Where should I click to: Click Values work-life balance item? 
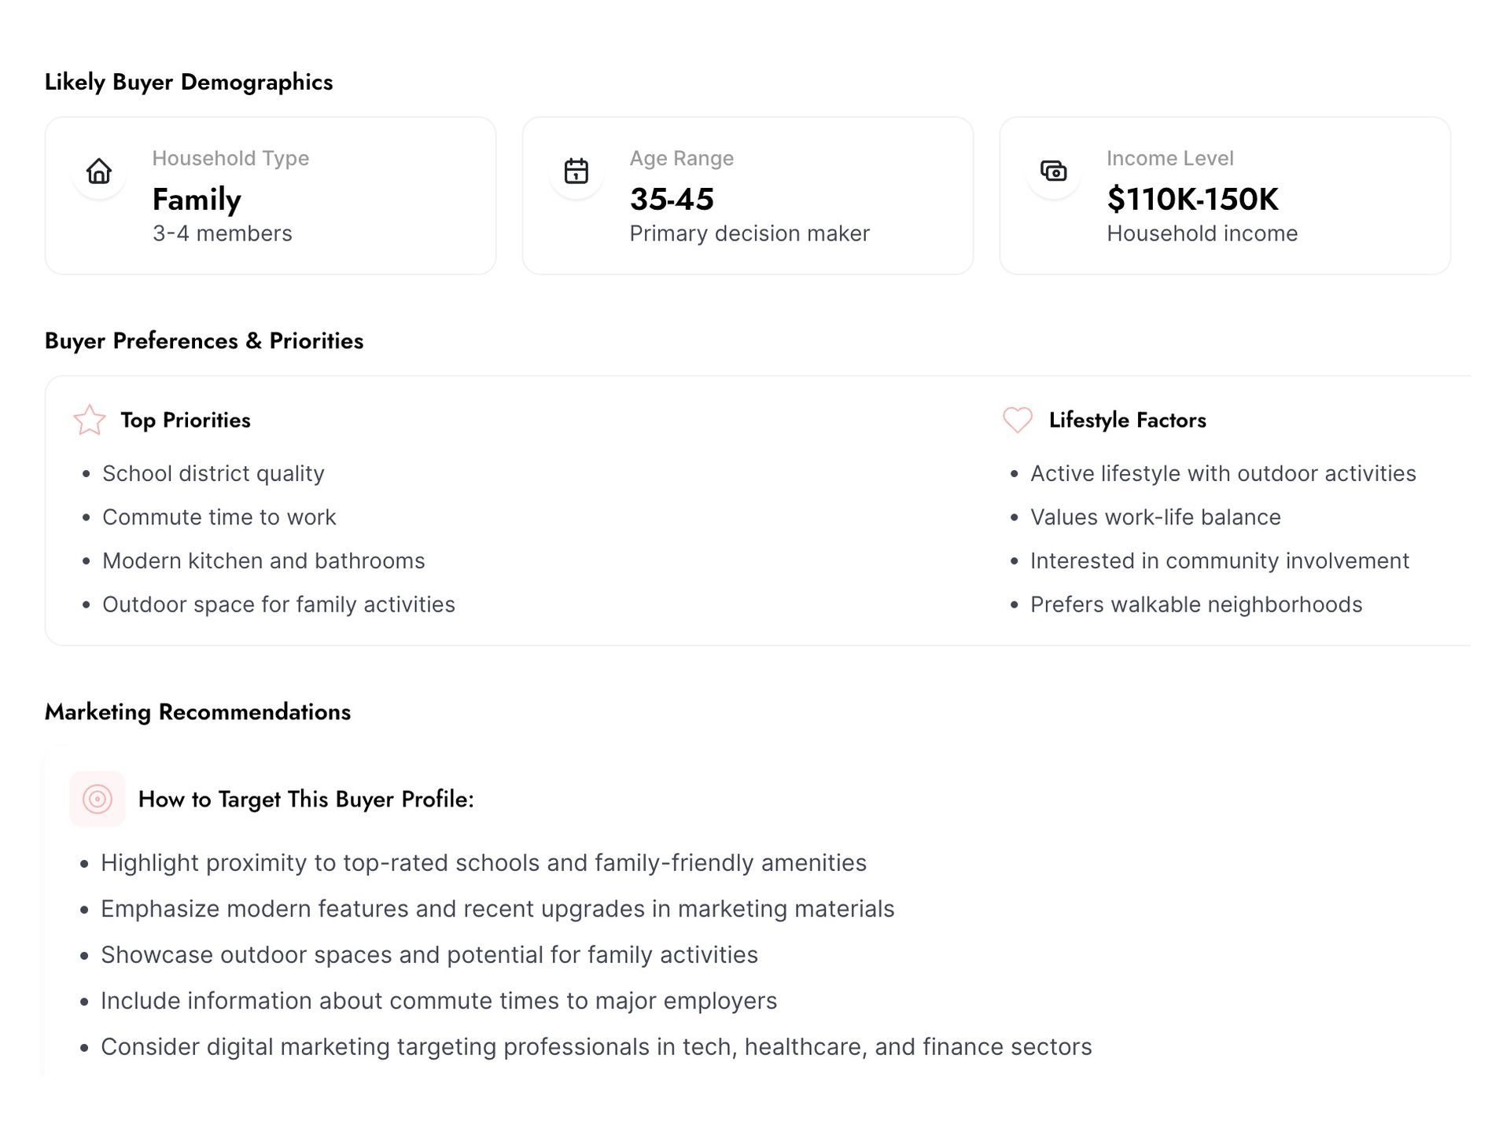point(1155,517)
